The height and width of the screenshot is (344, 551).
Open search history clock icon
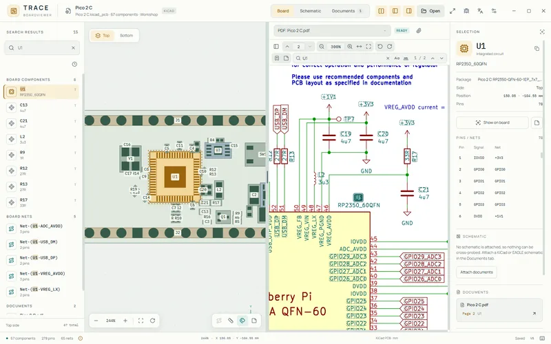[74, 64]
